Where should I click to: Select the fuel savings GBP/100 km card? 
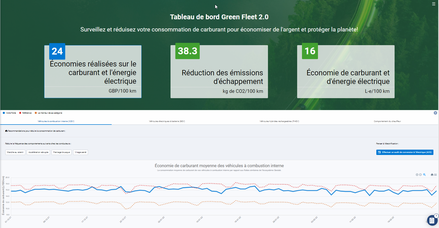93,72
